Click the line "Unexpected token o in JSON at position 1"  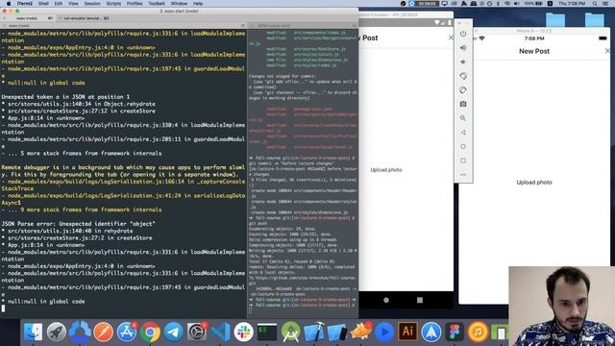(x=65, y=96)
